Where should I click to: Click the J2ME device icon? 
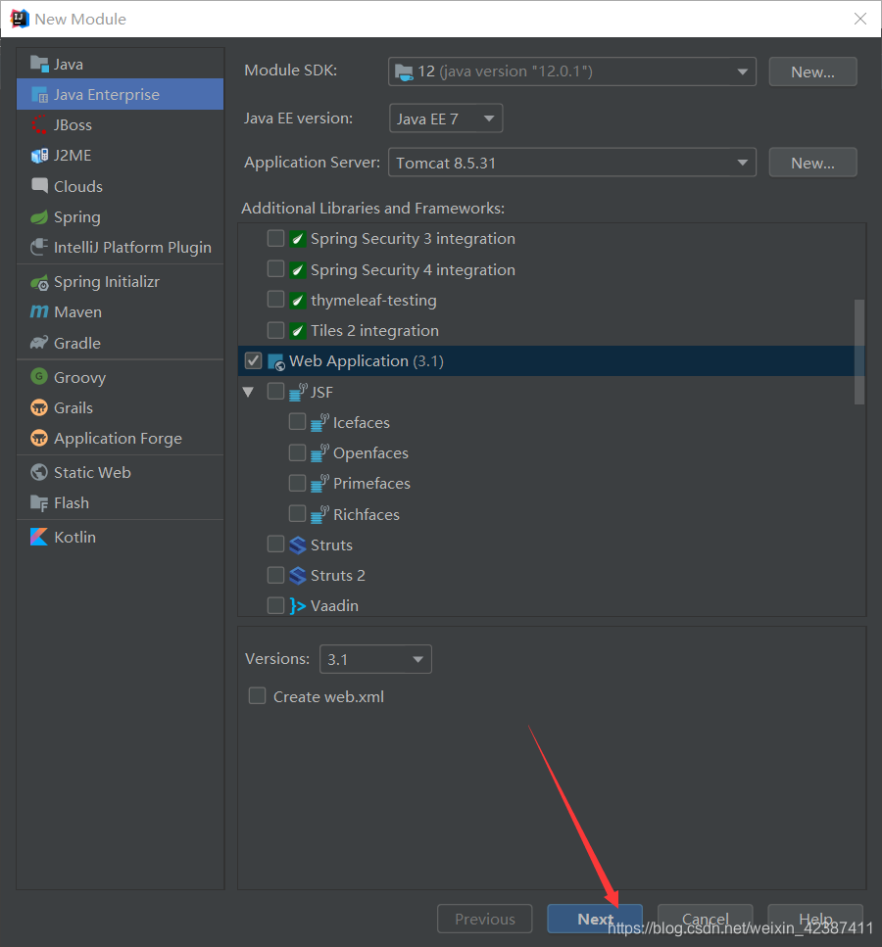[39, 155]
